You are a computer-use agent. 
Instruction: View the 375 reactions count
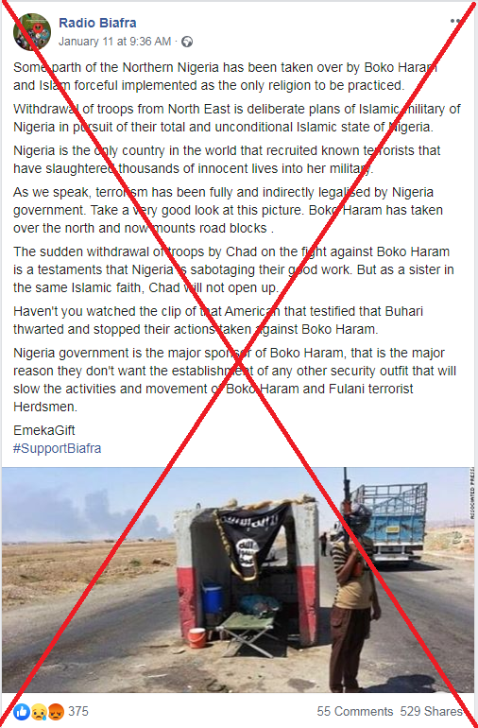tap(78, 711)
